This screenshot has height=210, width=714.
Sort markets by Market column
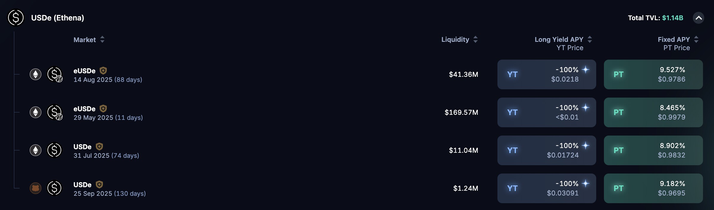pos(102,39)
